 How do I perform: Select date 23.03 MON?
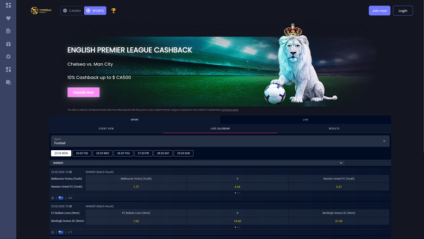(x=61, y=153)
